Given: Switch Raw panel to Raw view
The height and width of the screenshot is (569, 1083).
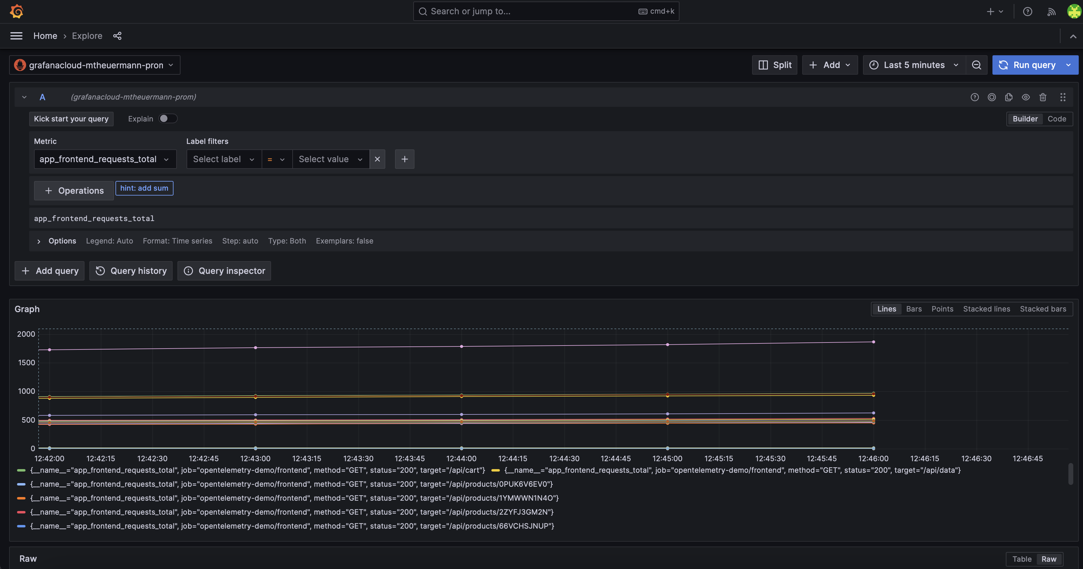Looking at the screenshot, I should pos(1049,559).
